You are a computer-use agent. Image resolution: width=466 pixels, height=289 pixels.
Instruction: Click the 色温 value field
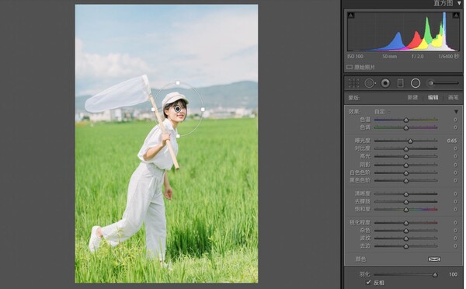tap(455, 120)
